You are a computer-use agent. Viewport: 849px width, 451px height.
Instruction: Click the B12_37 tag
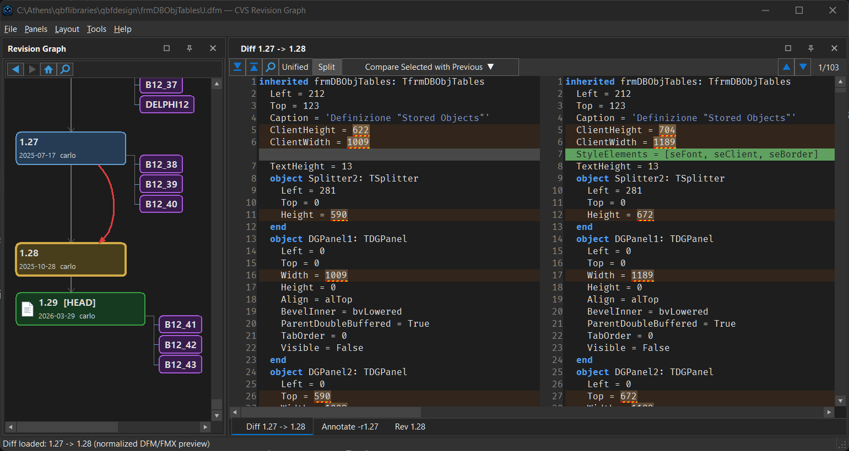click(161, 85)
